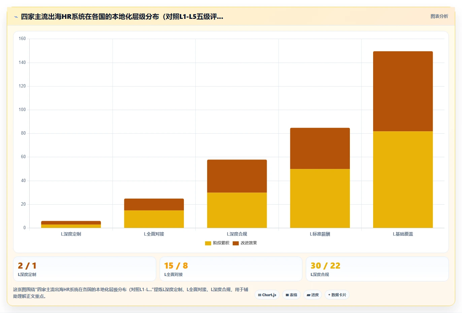462x313 pixels.
Task: Click the yellow segment of L基础覆盖 bar
Action: (x=403, y=179)
